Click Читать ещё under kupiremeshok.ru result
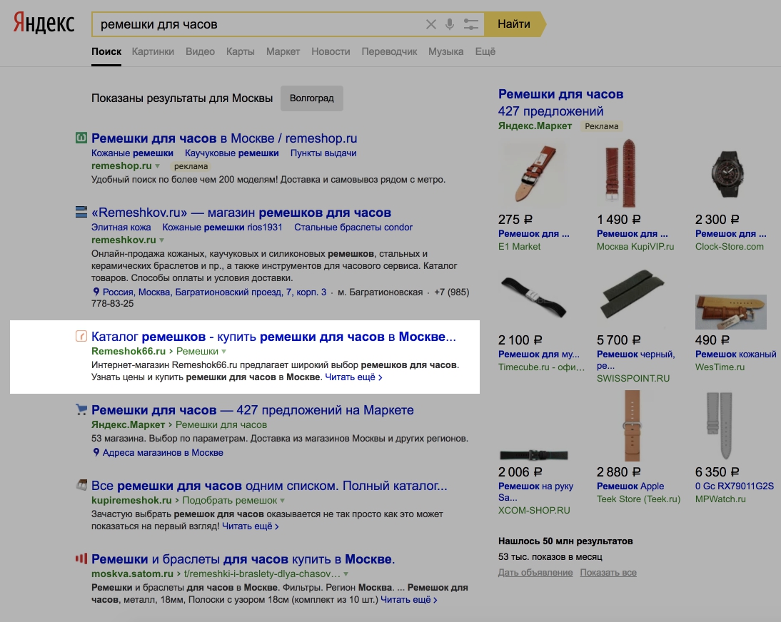 (251, 526)
